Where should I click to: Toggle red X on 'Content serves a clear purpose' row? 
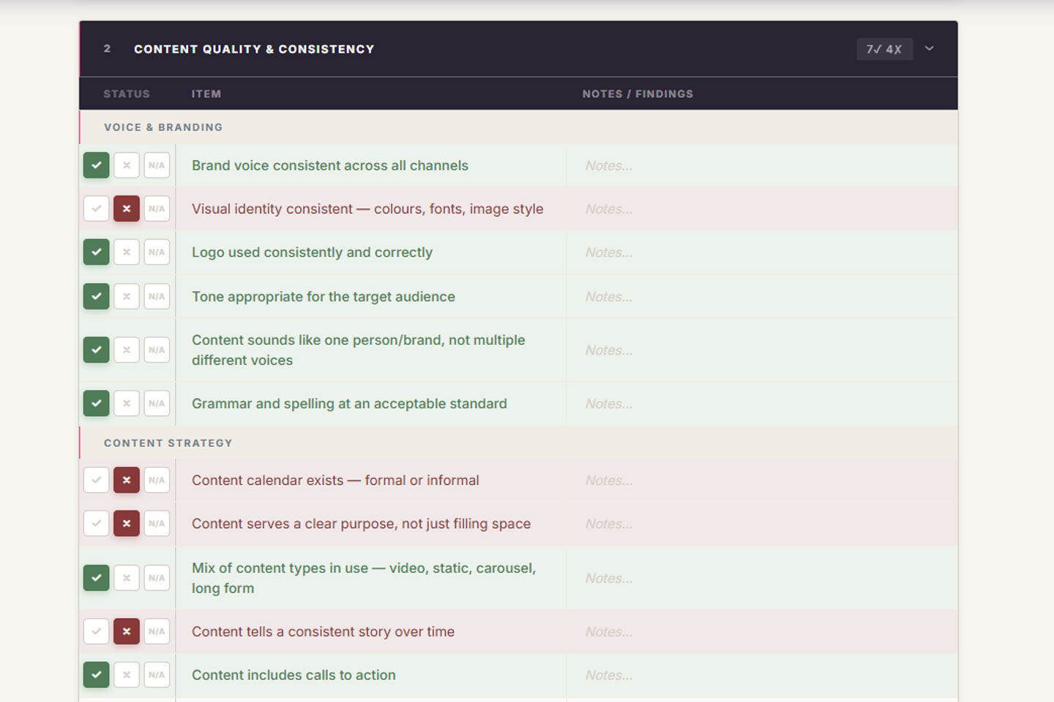click(127, 524)
